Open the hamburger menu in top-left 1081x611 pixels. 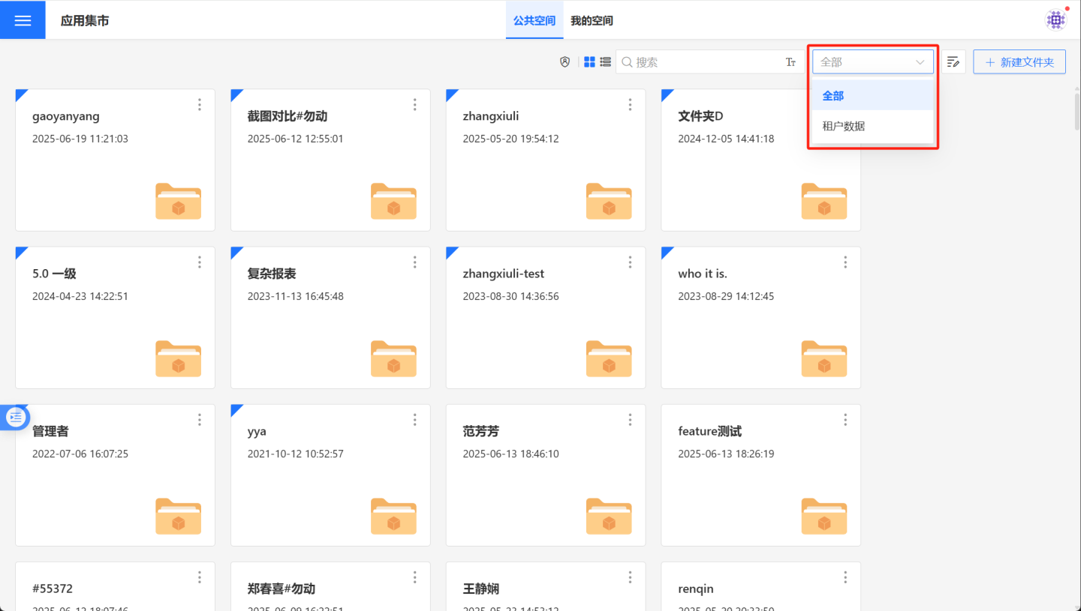point(23,20)
